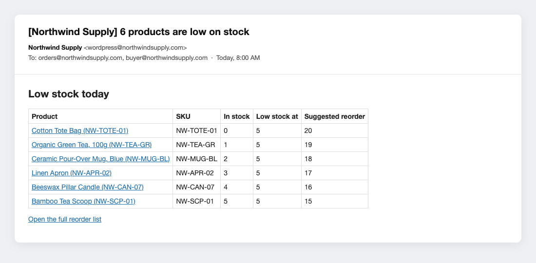Click Low stock at value for Cotton Tote Bag
The width and height of the screenshot is (536, 263).
pos(258,131)
